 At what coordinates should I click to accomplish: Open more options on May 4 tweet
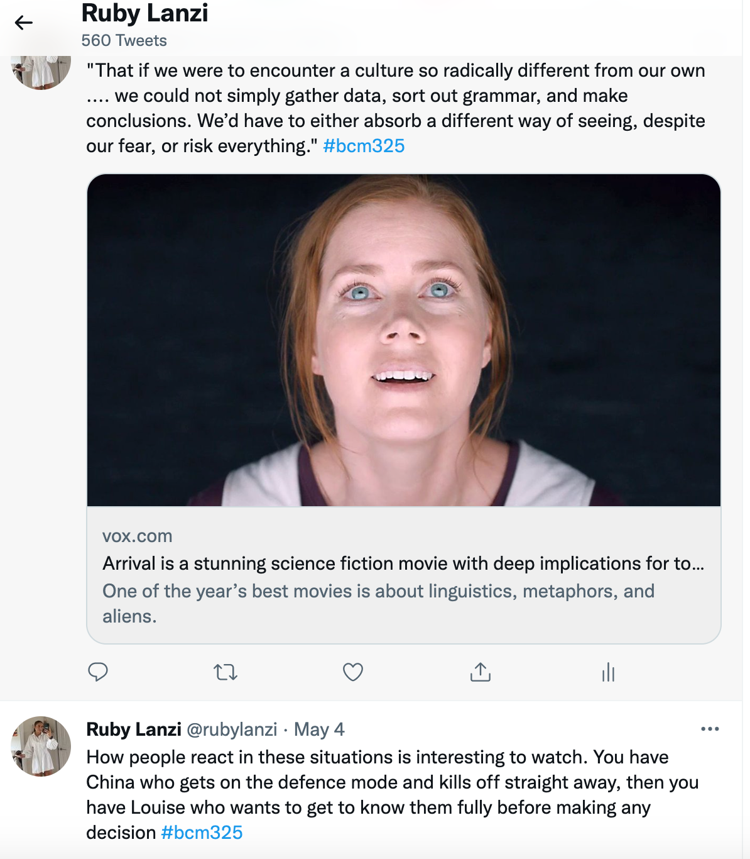[x=710, y=729]
